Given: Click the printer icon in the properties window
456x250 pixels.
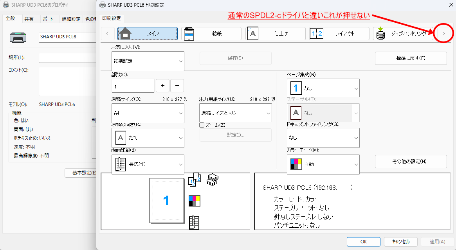Looking at the screenshot, I should pos(18,38).
